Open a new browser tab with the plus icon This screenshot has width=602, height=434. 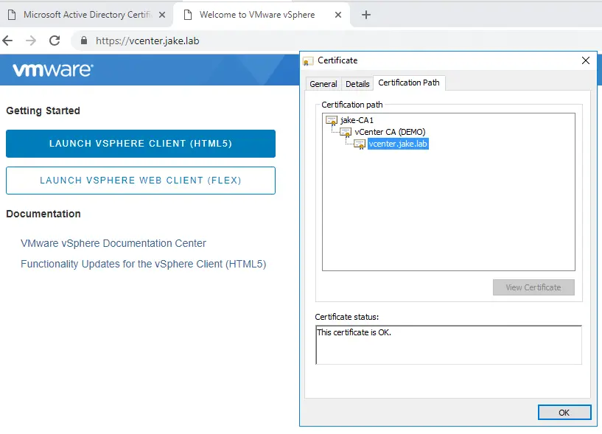pyautogui.click(x=366, y=15)
